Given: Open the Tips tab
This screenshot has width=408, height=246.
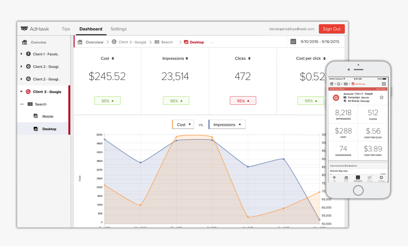Looking at the screenshot, I should coord(66,29).
